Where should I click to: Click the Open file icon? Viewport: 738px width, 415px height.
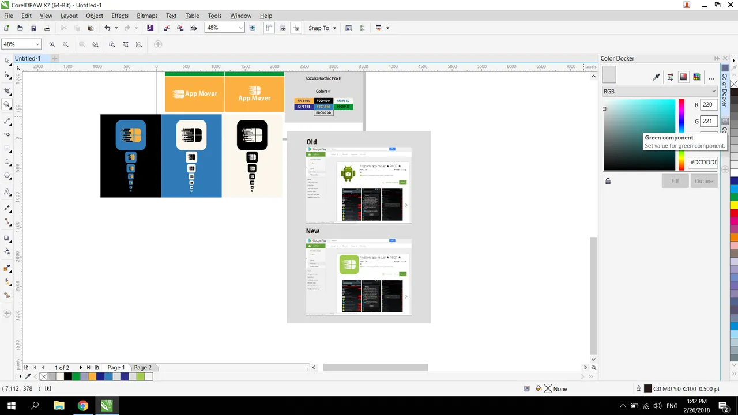point(20,28)
